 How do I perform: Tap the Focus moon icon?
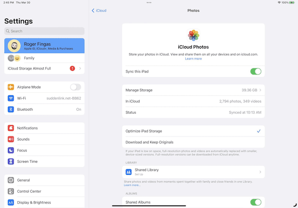pos(11,150)
